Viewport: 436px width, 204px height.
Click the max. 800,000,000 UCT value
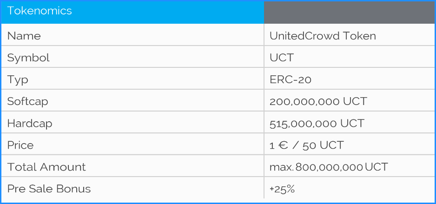coord(329,167)
